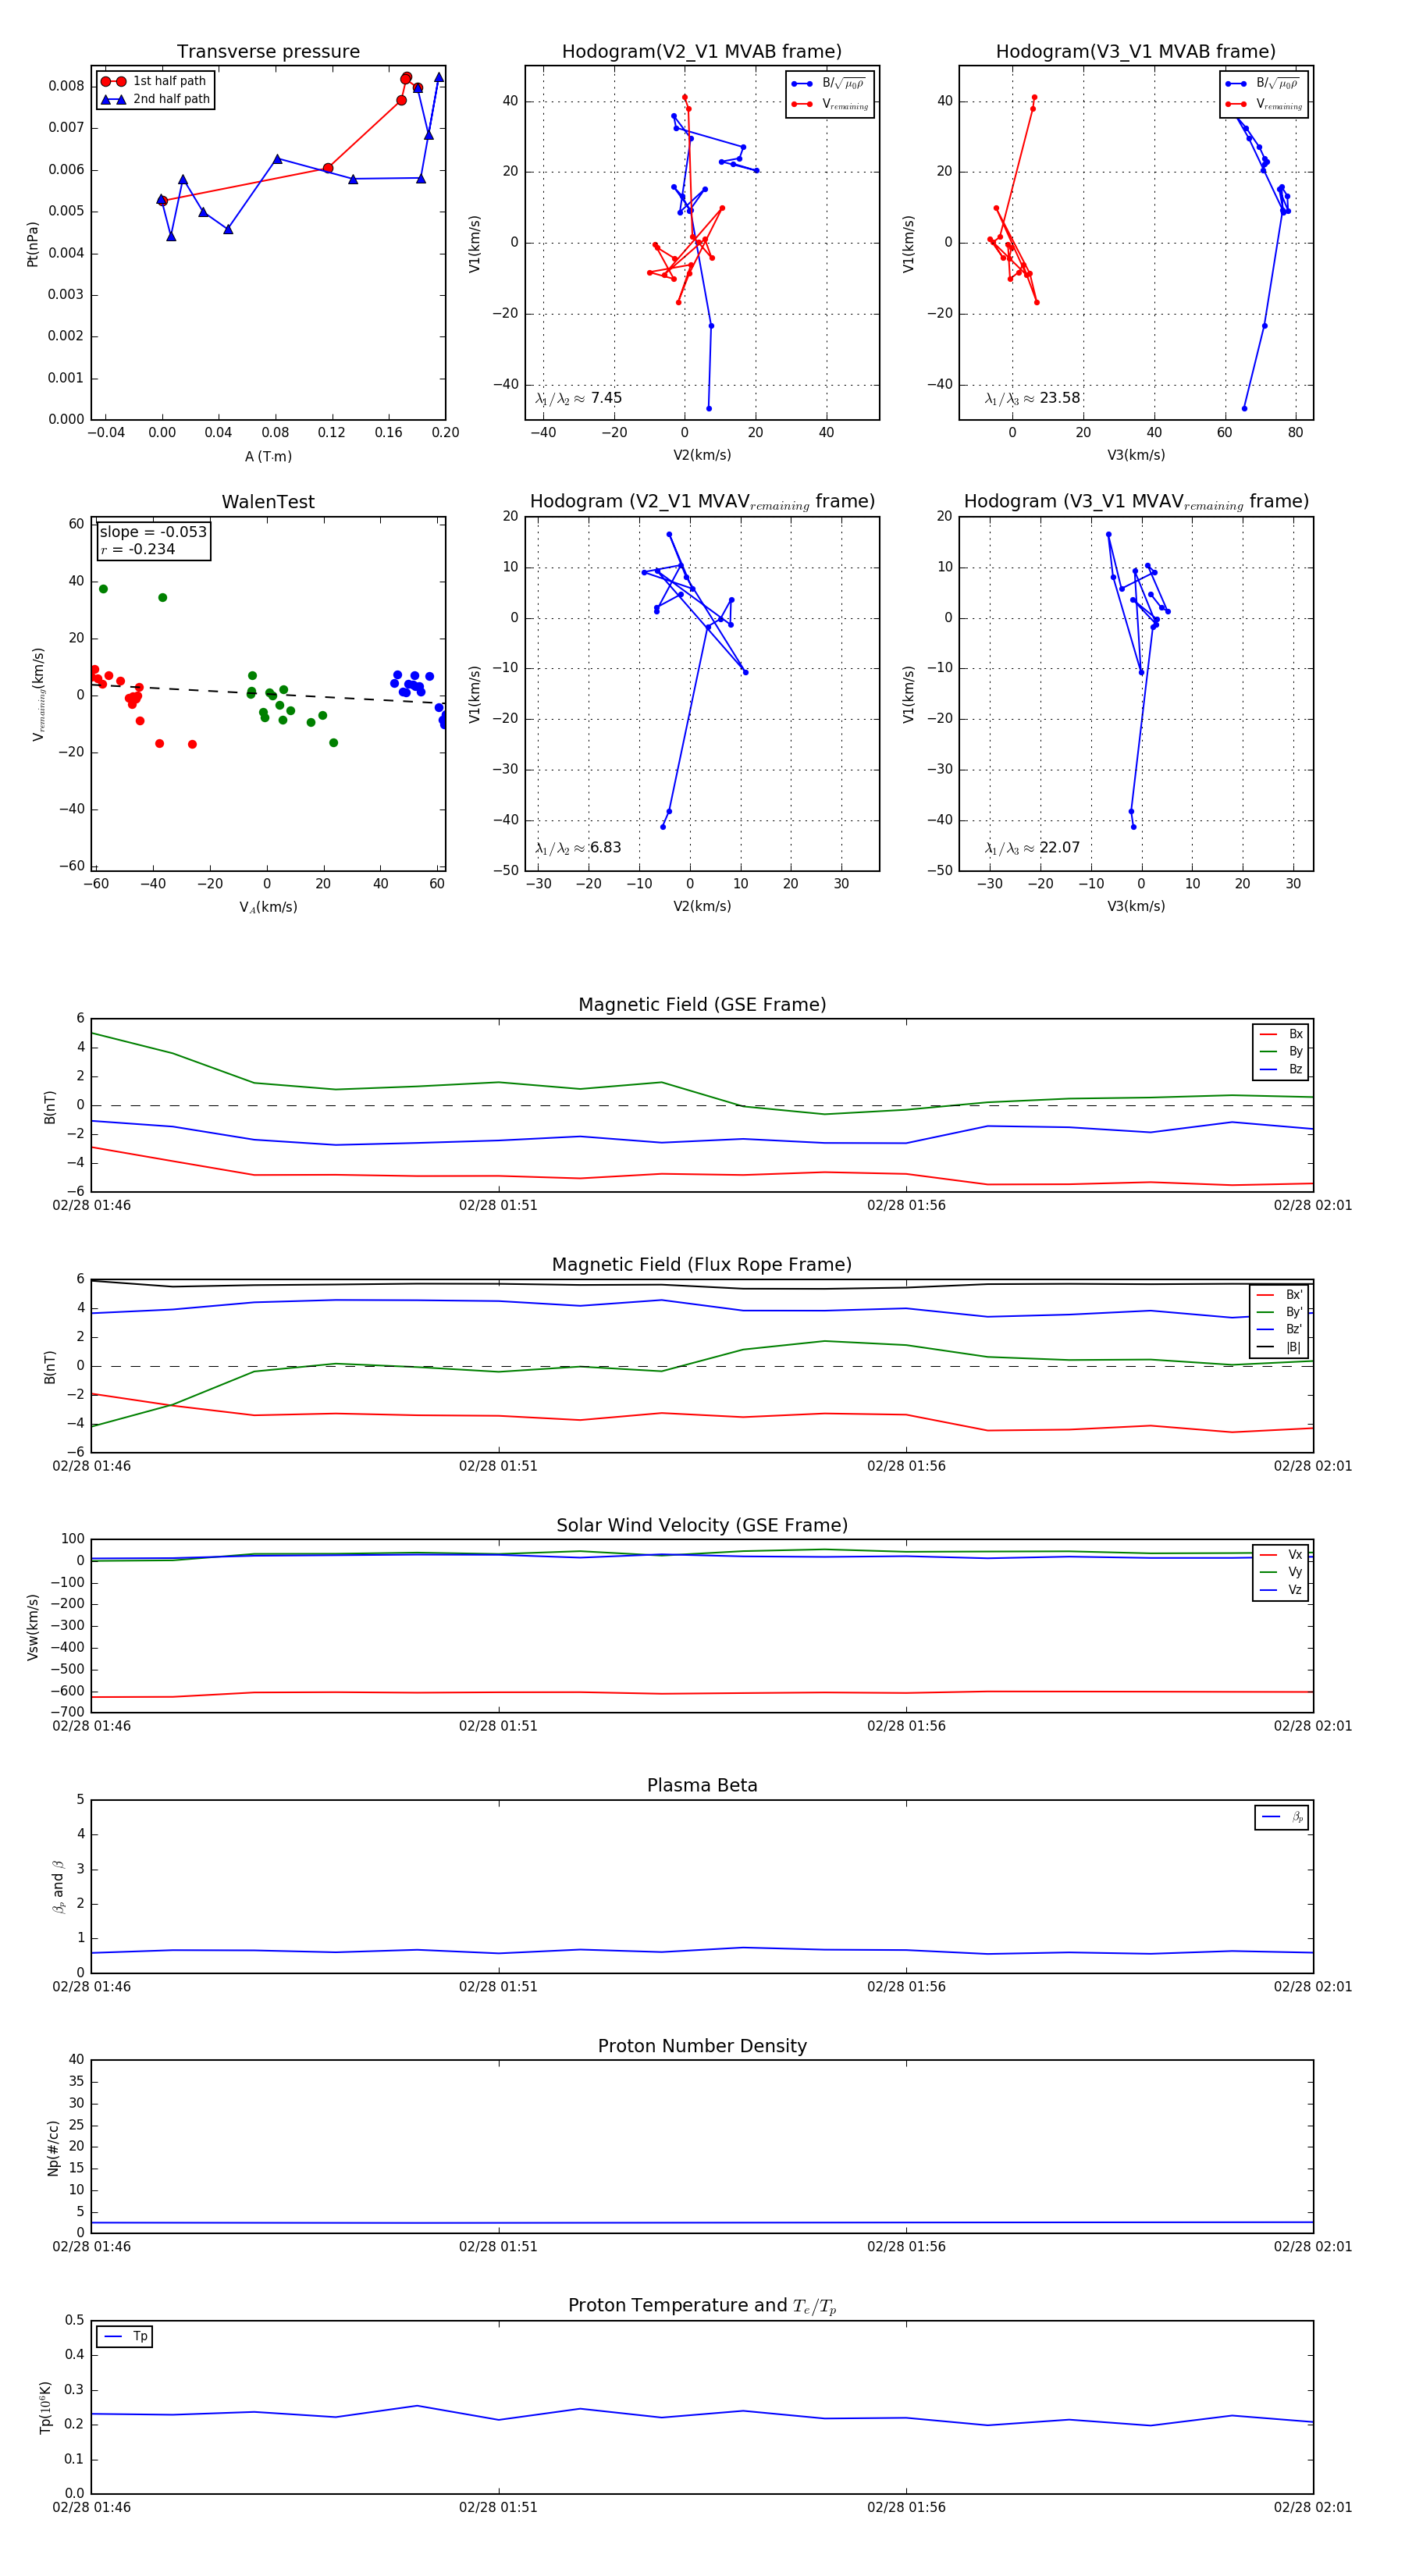The image size is (1405, 2576).
Task: Click the 'r = -0.234' annotation
Action: (x=137, y=549)
